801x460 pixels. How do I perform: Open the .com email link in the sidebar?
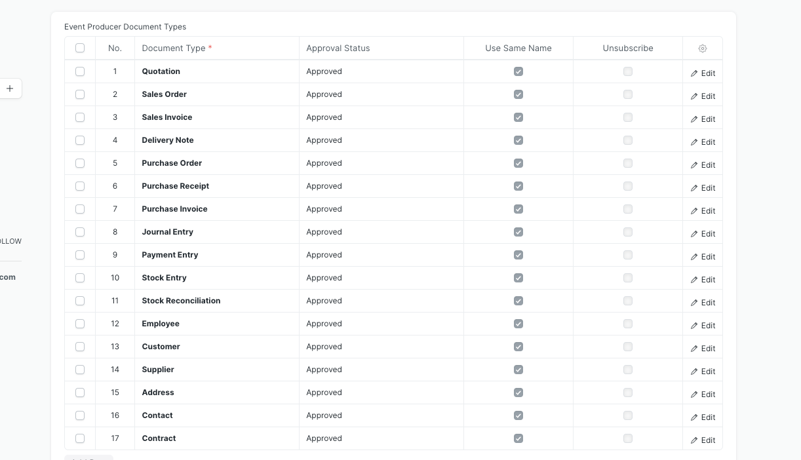(x=8, y=277)
